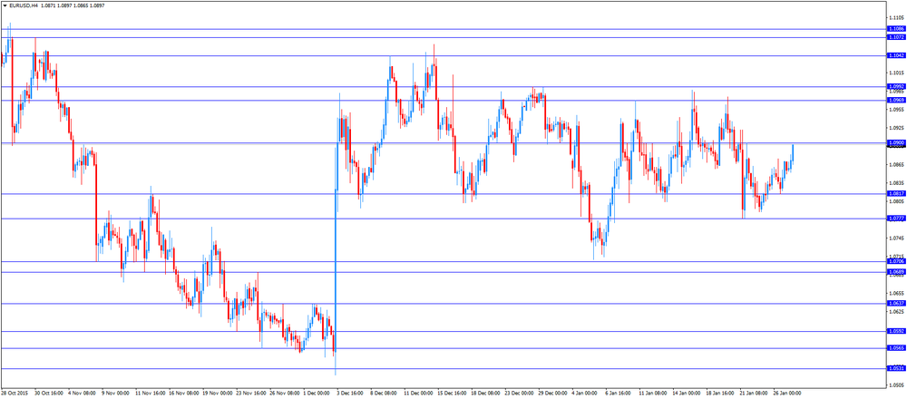This screenshot has width=907, height=399.
Task: Click the 1.0745 price axis value
Action: (895, 238)
